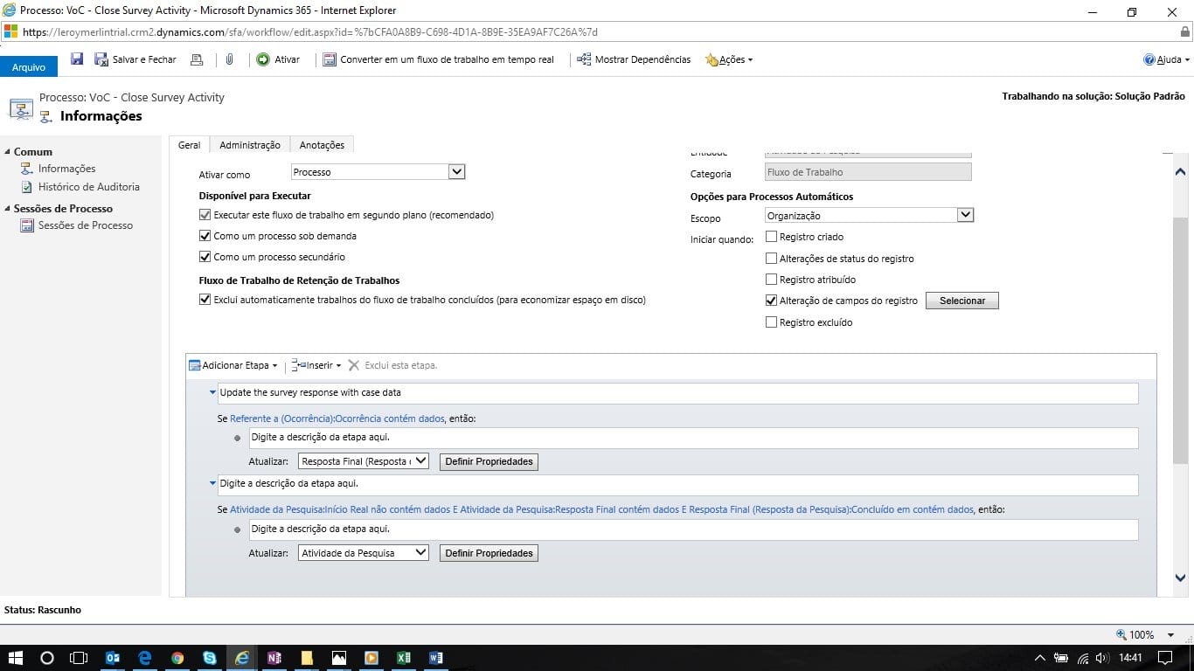Click the Excluir esta etapa X icon
Image resolution: width=1194 pixels, height=671 pixels.
[x=353, y=365]
